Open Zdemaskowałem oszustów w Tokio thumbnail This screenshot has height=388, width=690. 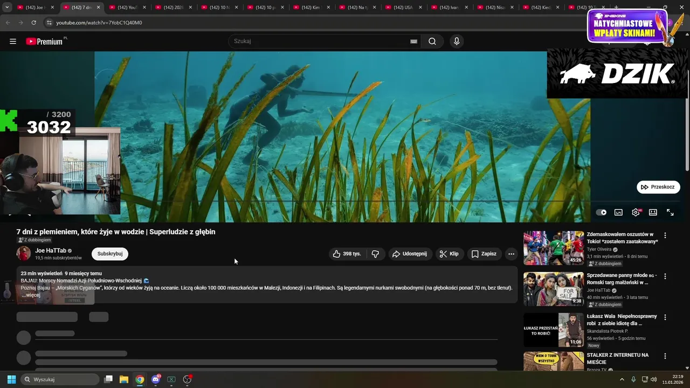pos(554,248)
